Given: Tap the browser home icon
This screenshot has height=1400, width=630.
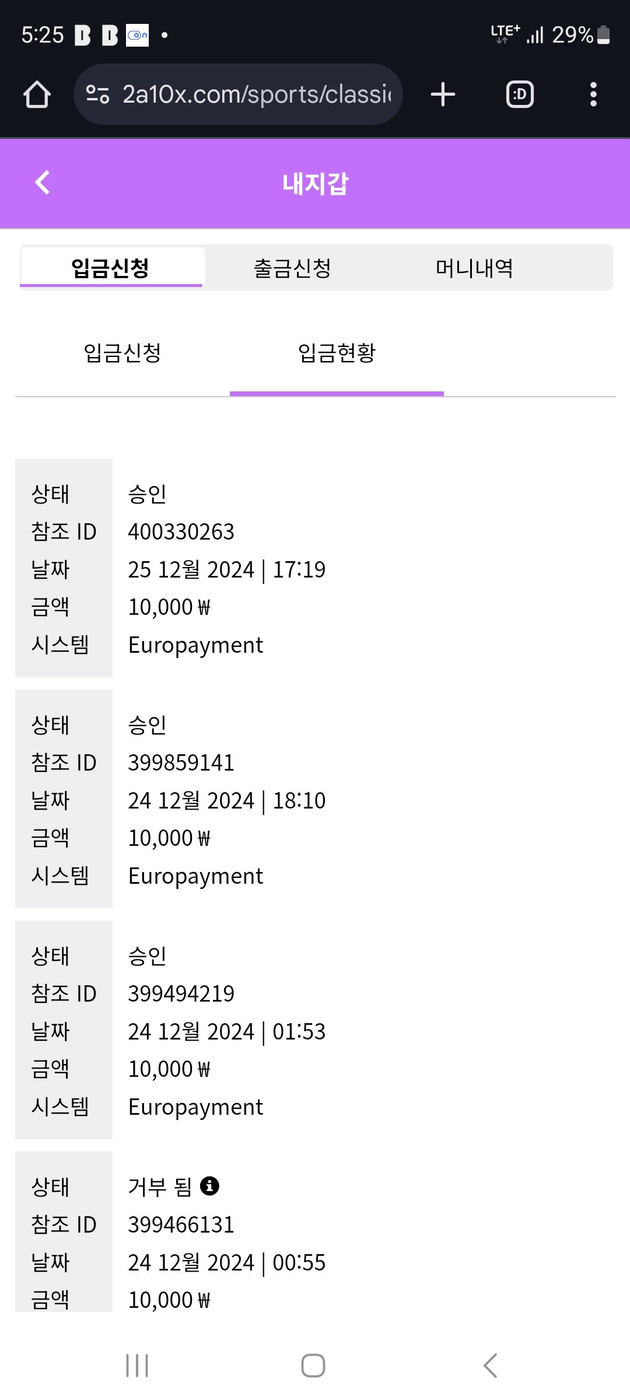Looking at the screenshot, I should (x=37, y=94).
